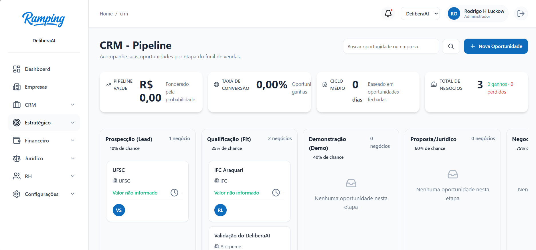The width and height of the screenshot is (536, 250).
Task: Click the logout arrow icon
Action: click(x=521, y=13)
